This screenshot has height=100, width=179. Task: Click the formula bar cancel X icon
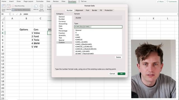point(13,14)
